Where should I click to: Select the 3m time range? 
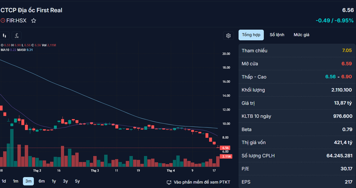29,181
